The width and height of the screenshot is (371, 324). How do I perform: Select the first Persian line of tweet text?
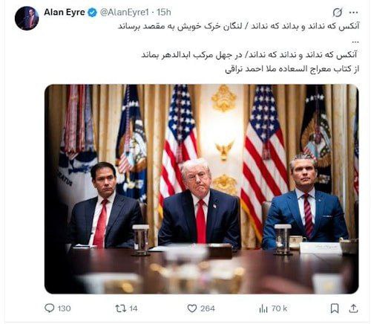[x=238, y=26]
